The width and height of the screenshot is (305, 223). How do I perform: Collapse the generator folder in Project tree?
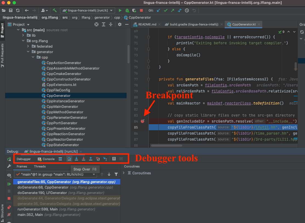coord(28,52)
